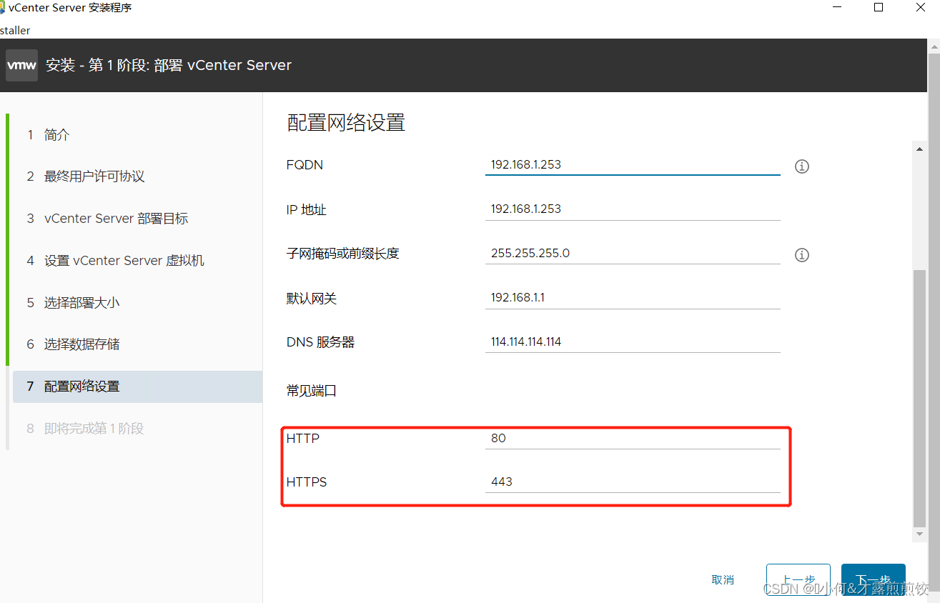The height and width of the screenshot is (603, 940).
Task: Click the 默认网关 label
Action: pyautogui.click(x=312, y=299)
